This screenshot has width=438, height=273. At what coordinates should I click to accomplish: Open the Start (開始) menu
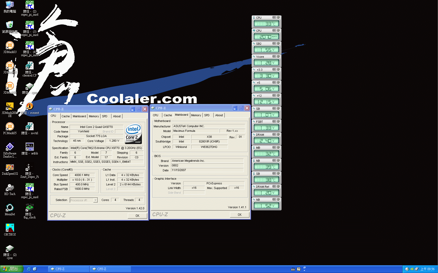(12, 269)
